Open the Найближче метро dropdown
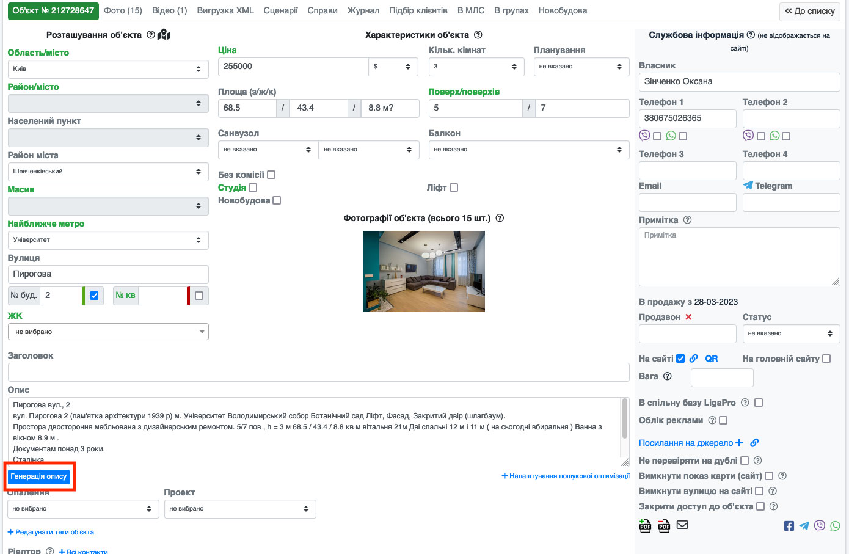This screenshot has width=849, height=554. coord(108,240)
